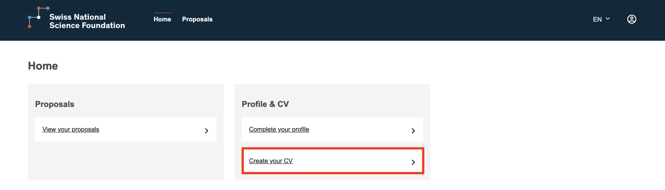Open the View your proposals link
Viewport: 665px width, 190px height.
(x=71, y=129)
